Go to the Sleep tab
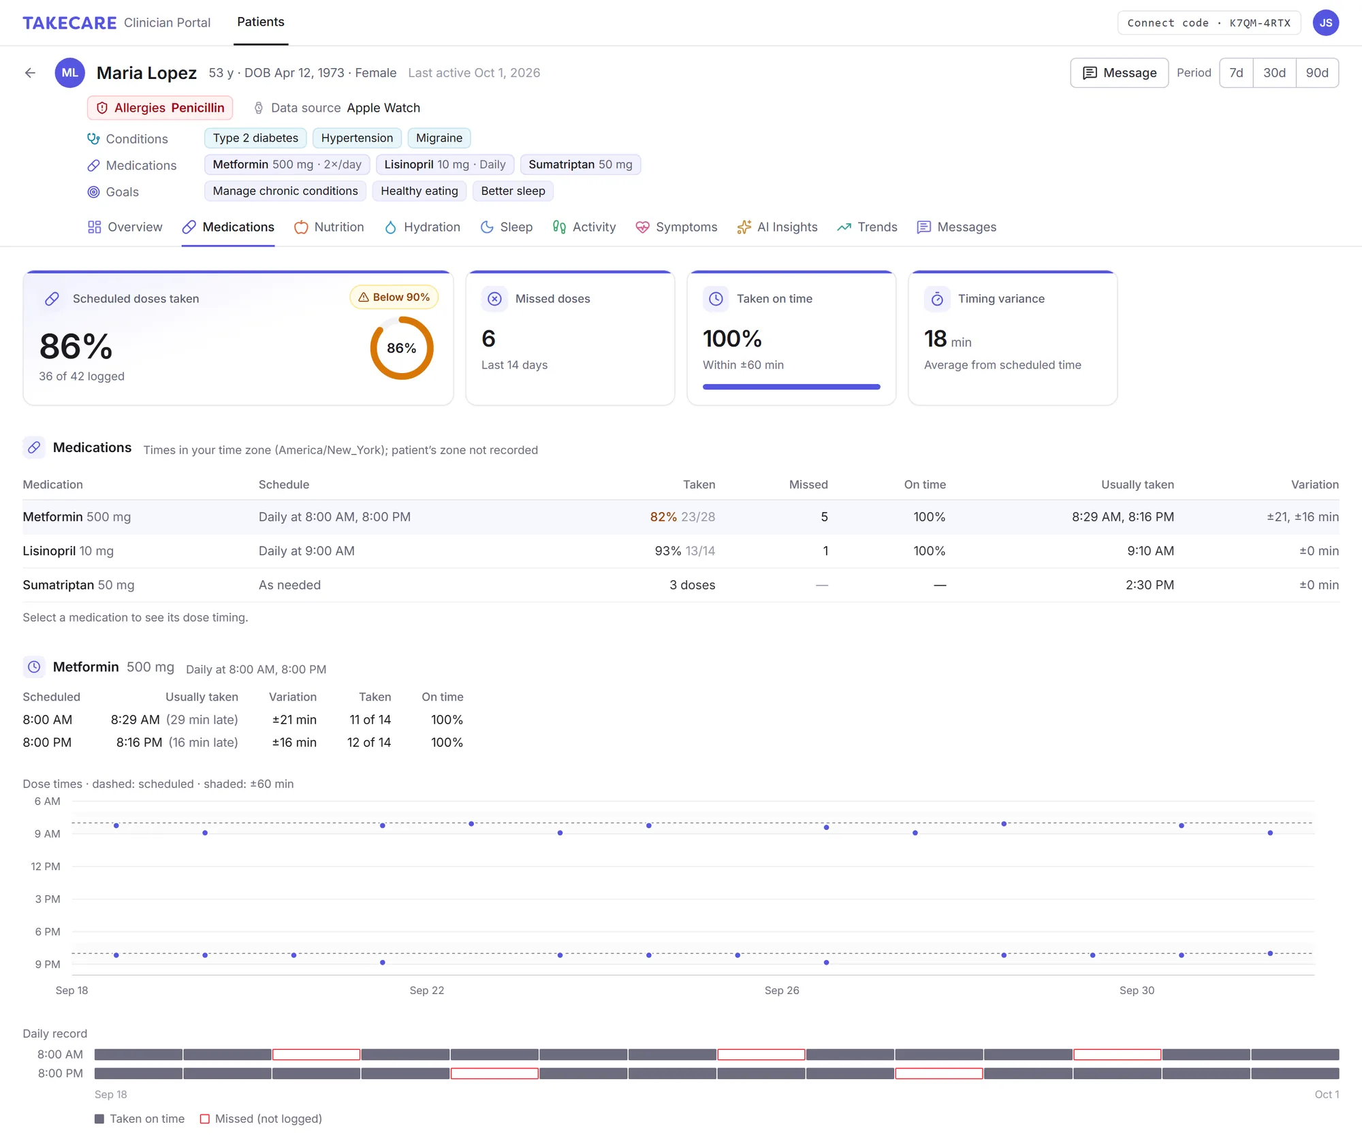The height and width of the screenshot is (1135, 1362). point(507,227)
